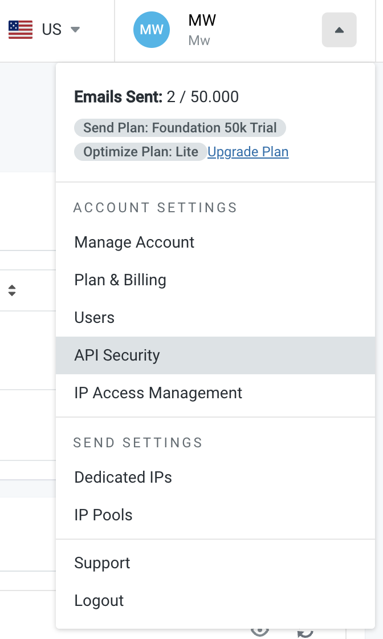
Task: Select Users menu item
Action: tap(215, 317)
